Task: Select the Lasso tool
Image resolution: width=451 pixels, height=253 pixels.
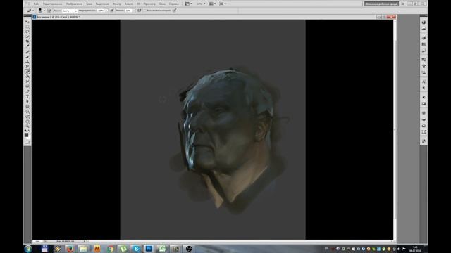Action: [27, 32]
